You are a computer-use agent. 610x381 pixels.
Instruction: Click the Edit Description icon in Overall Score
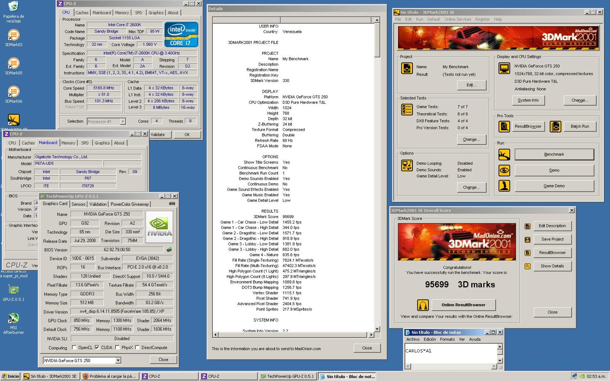pyautogui.click(x=528, y=226)
